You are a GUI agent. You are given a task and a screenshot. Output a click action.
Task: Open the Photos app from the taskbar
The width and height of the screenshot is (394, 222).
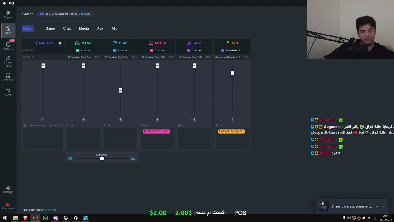click(86, 218)
